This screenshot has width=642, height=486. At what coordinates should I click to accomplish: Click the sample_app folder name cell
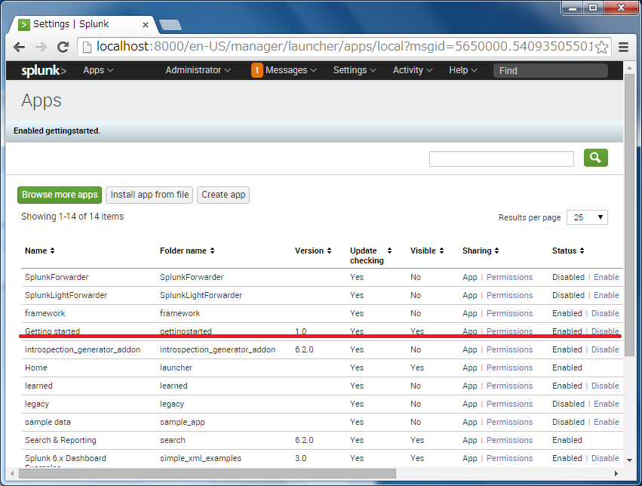point(183,422)
